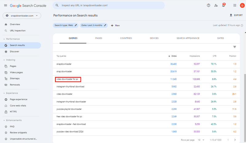The width and height of the screenshot is (246, 143).
Task: Click the Video pages icon
Action: pos(6,72)
